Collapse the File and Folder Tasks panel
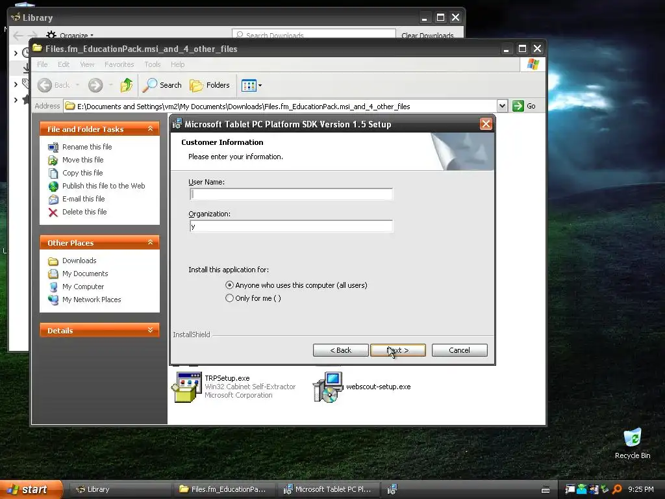Image resolution: width=665 pixels, height=499 pixels. (x=150, y=129)
